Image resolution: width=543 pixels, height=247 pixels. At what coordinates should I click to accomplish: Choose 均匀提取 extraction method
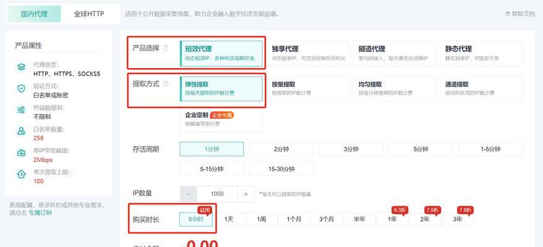click(395, 88)
